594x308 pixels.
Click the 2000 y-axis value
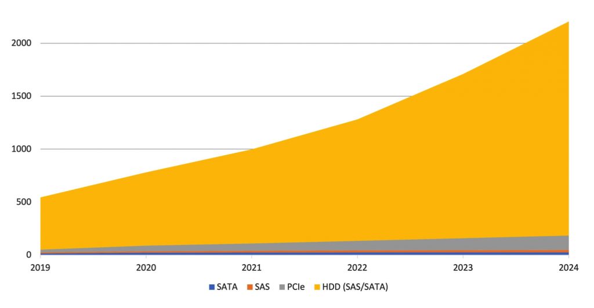point(21,43)
